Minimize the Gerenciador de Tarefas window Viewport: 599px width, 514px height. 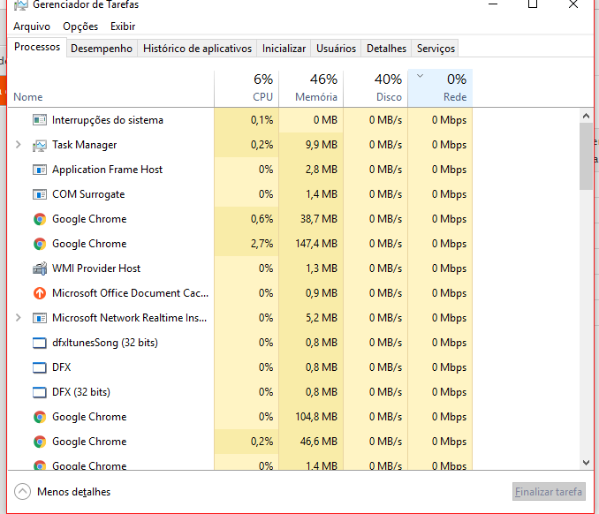pos(493,4)
